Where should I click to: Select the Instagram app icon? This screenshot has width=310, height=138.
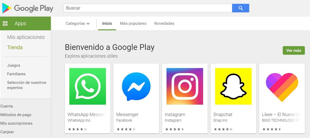tap(185, 86)
